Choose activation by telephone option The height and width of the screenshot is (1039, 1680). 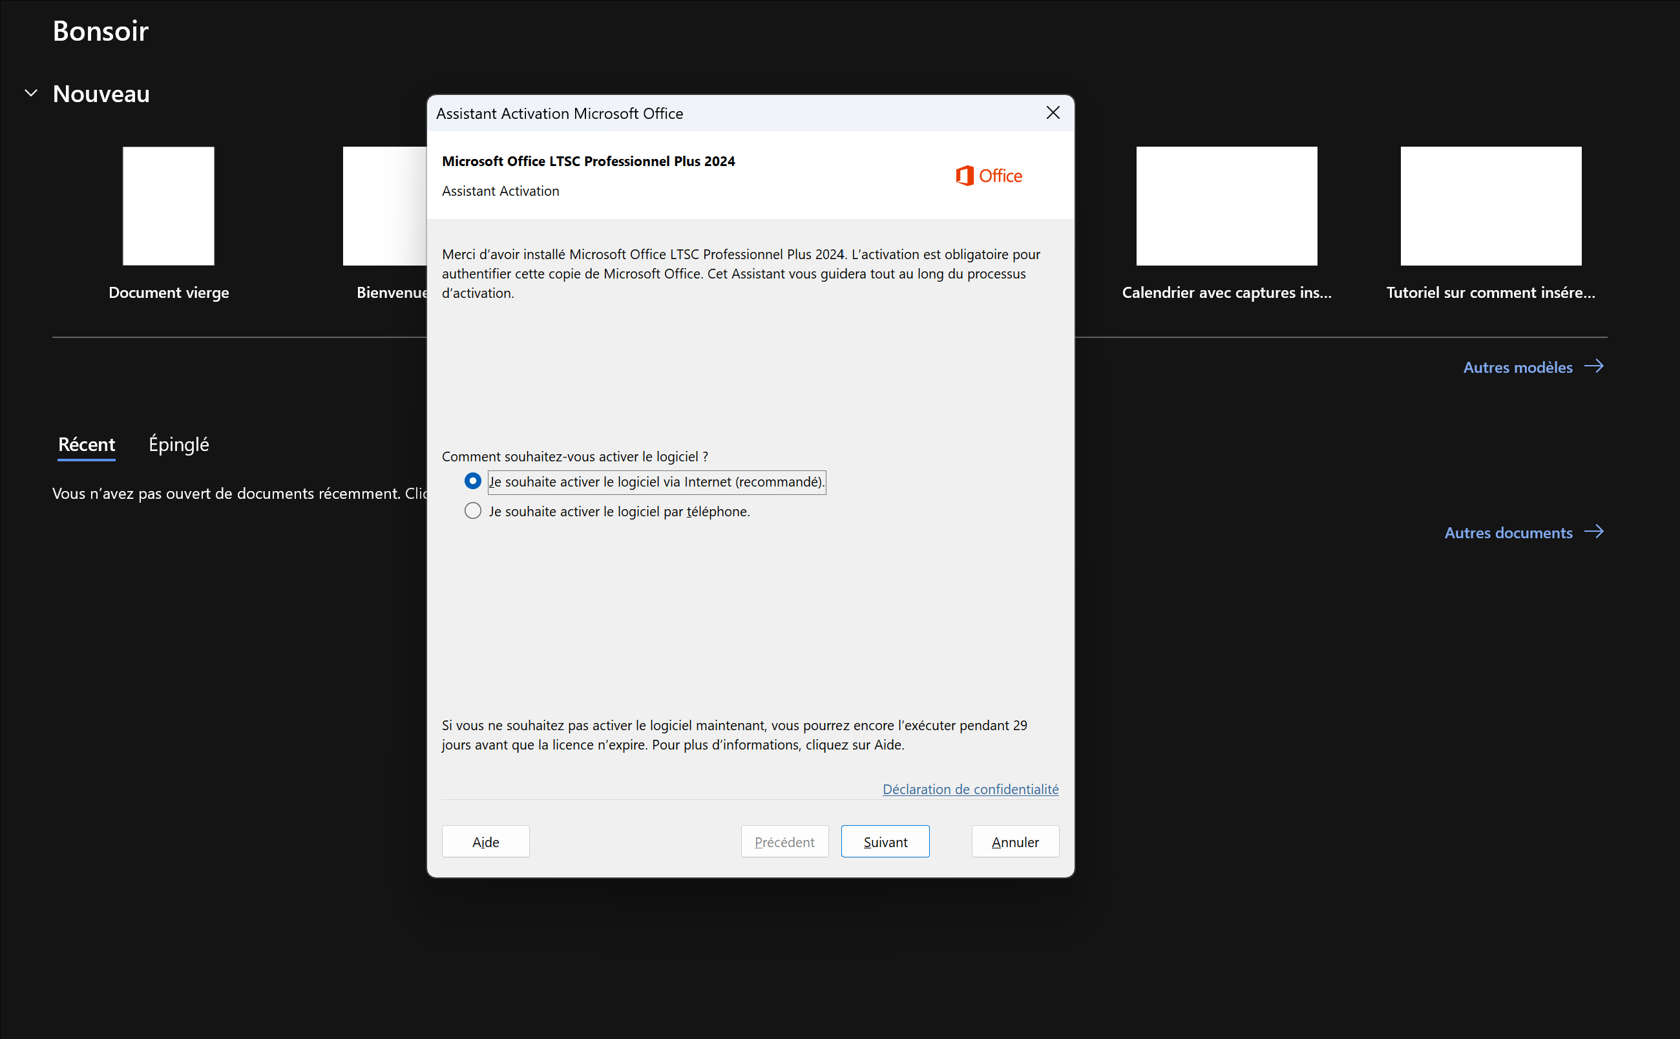pos(473,510)
